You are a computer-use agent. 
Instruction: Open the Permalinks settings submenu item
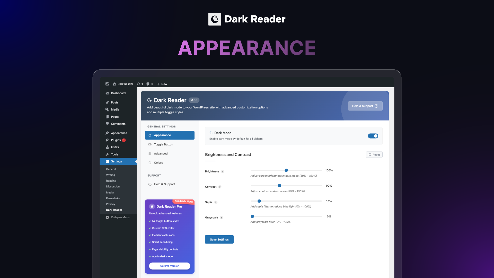[x=113, y=198]
